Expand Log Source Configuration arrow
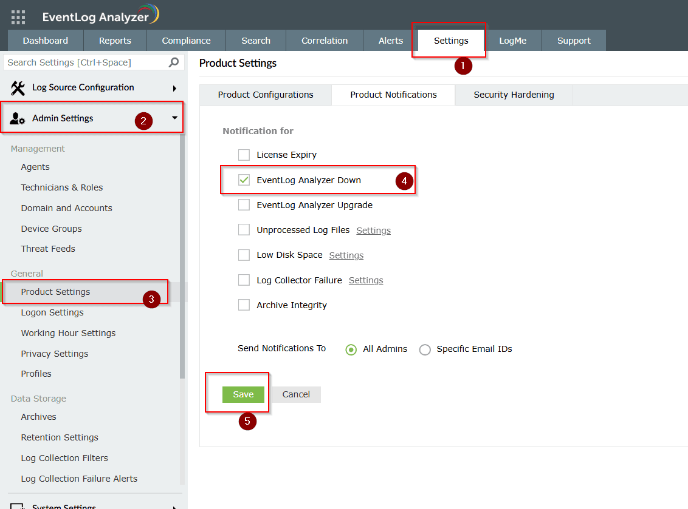The width and height of the screenshot is (688, 509). (174, 89)
